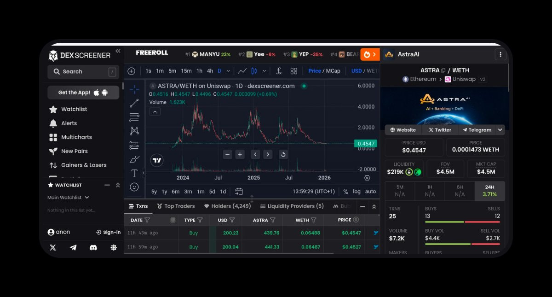Expand the transactions panel with double chevron
This screenshot has height=297, width=552.
(x=374, y=207)
